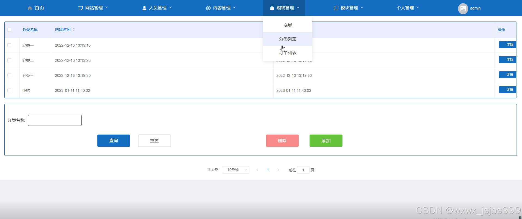Click the 小吃 category name cell
Screen dimensions: 522x219
pos(26,90)
